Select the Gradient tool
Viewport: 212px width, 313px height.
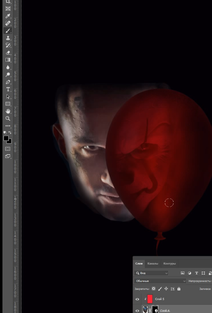coord(8,60)
